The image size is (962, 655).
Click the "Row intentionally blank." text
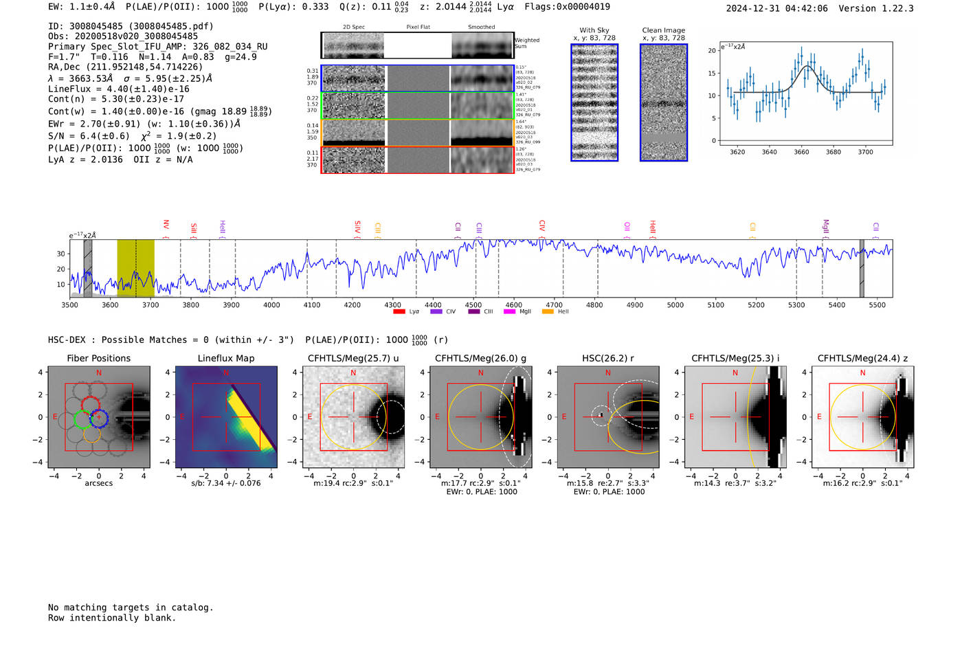112,618
